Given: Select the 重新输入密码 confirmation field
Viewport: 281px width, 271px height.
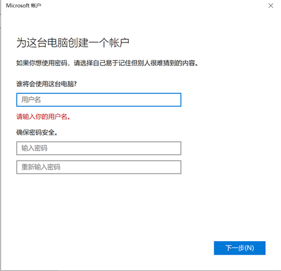Looking at the screenshot, I should [99, 168].
